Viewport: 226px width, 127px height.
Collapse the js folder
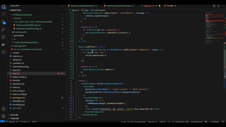pyautogui.click(x=14, y=39)
